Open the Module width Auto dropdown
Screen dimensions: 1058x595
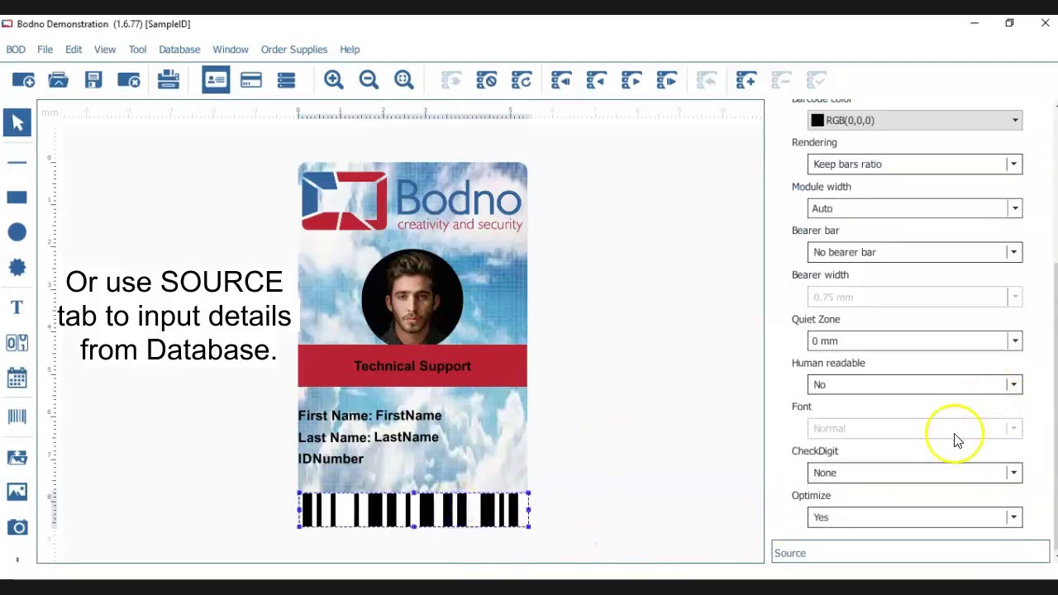click(x=915, y=209)
